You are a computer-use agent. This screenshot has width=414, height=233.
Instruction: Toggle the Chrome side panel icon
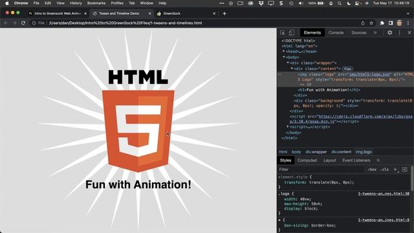click(391, 23)
